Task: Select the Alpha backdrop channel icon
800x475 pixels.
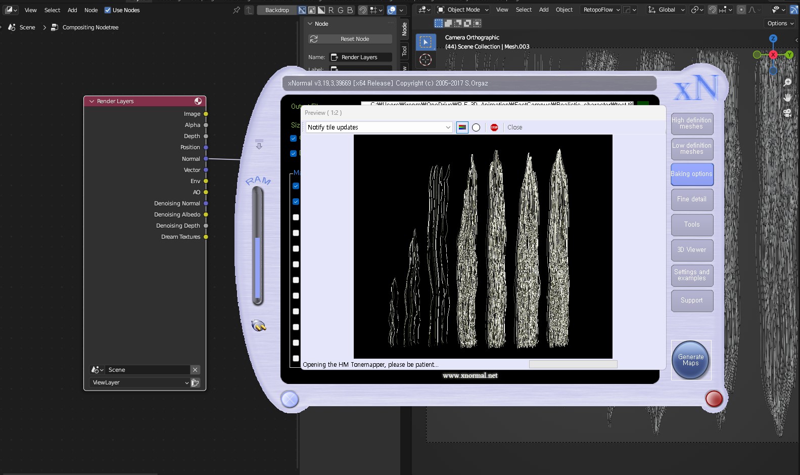Action: tap(321, 10)
